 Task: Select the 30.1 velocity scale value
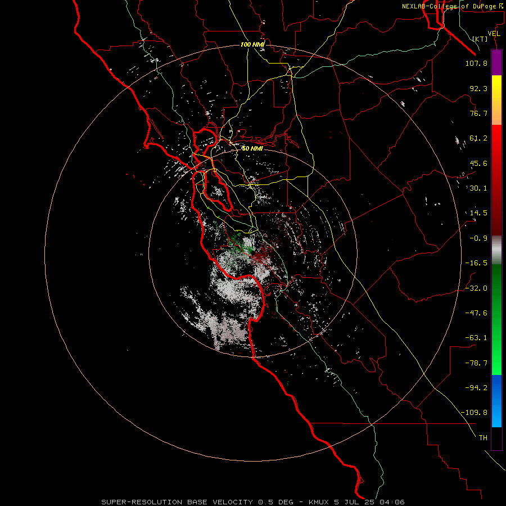478,188
